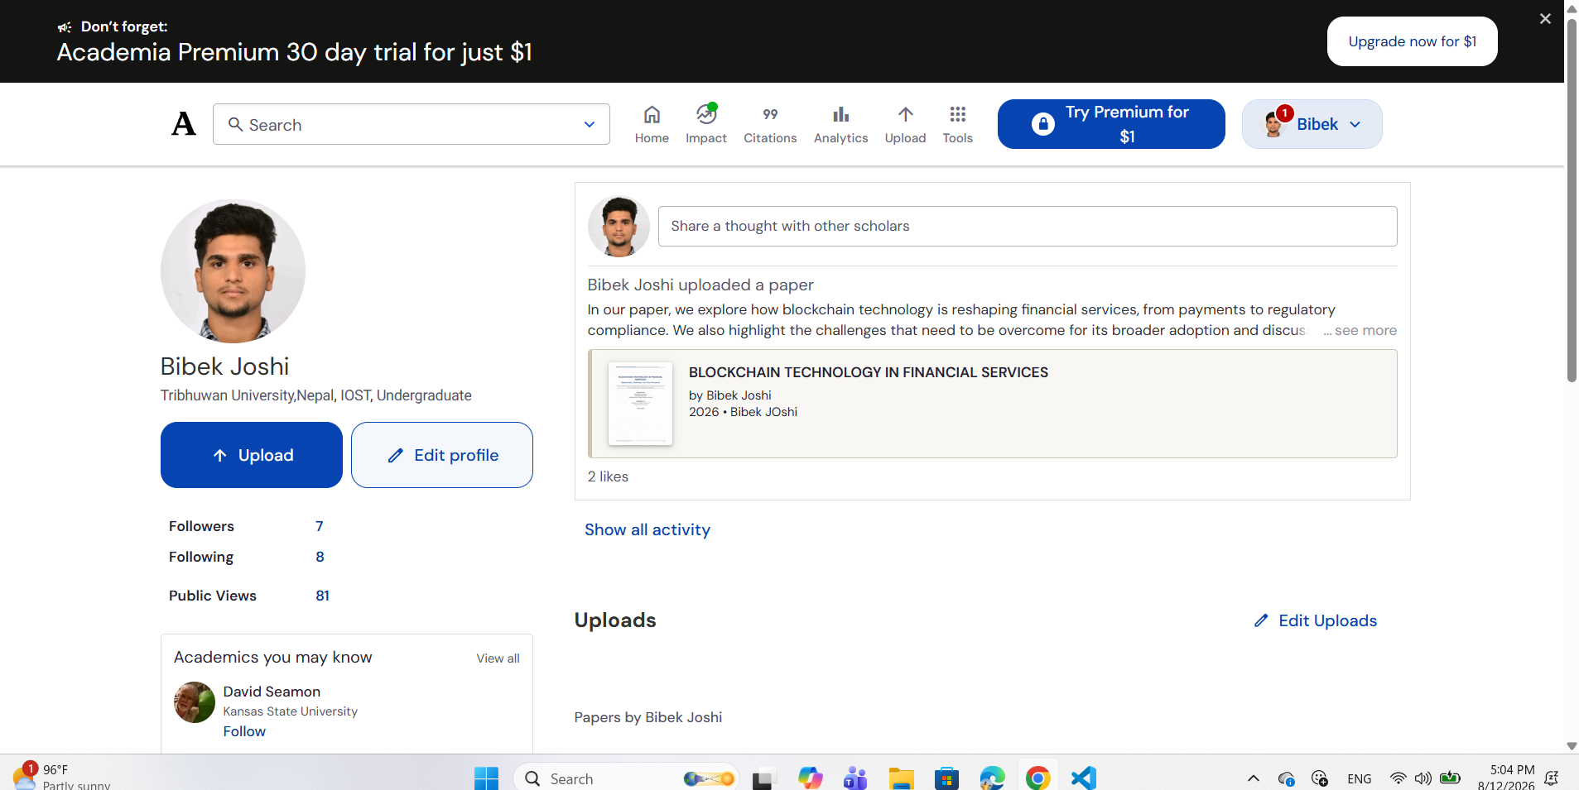The image size is (1579, 790).
Task: Expand the search box dropdown chevron
Action: pos(590,124)
